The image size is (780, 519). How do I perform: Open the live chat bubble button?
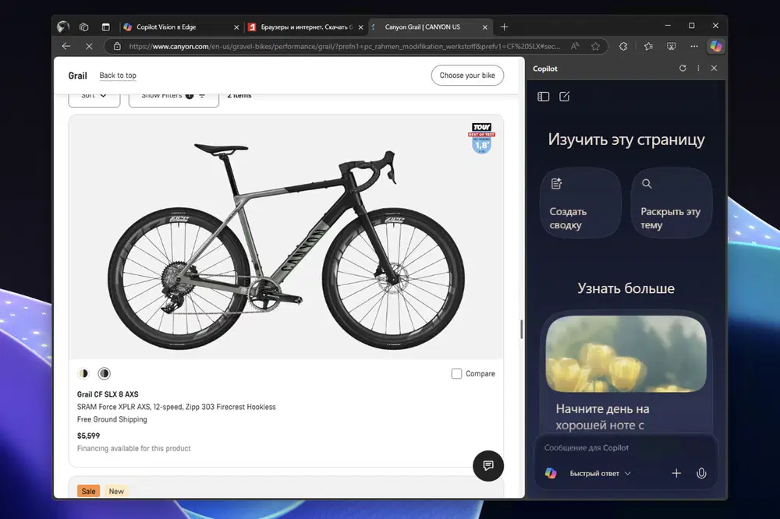(488, 466)
